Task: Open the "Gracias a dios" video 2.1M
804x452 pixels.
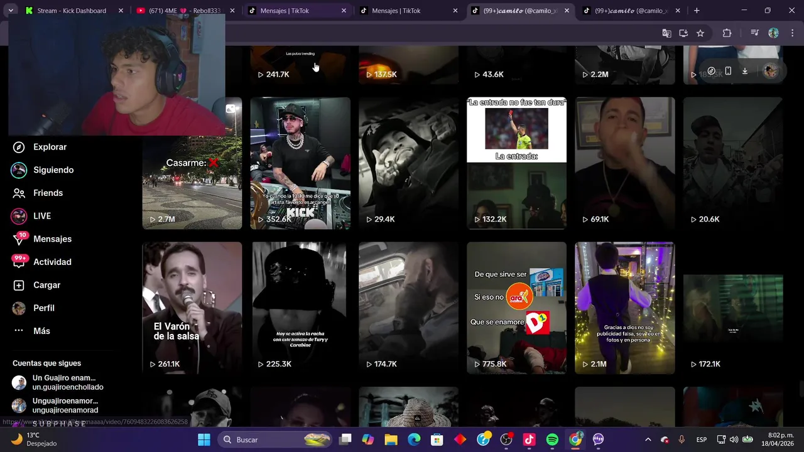Action: click(625, 308)
